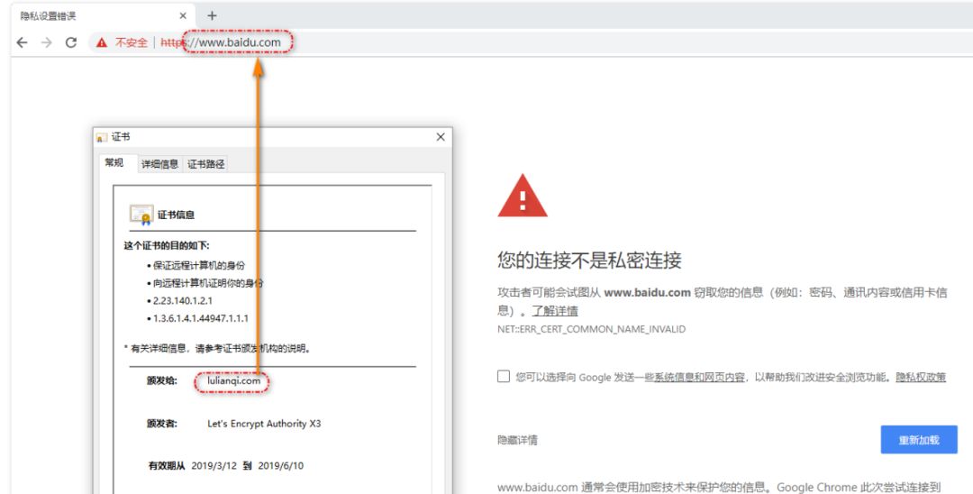Click the note about 证书颁发机构的说明
973x494 pixels.
point(217,348)
